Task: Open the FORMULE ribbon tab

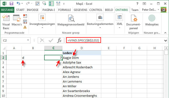Action: click(x=65, y=10)
